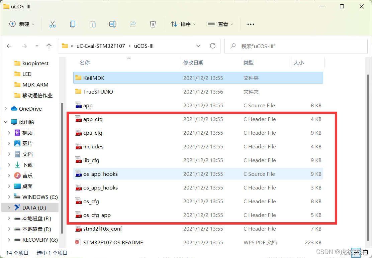Image resolution: width=372 pixels, height=258 pixels.
Task: Click the 下载 downloads arrow icon
Action: tap(17, 165)
